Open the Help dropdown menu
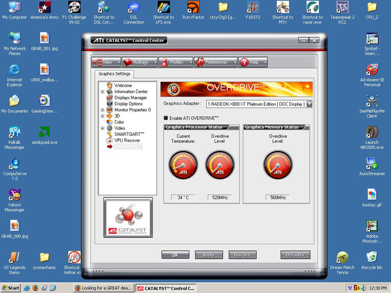The width and height of the screenshot is (391, 293). click(253, 62)
